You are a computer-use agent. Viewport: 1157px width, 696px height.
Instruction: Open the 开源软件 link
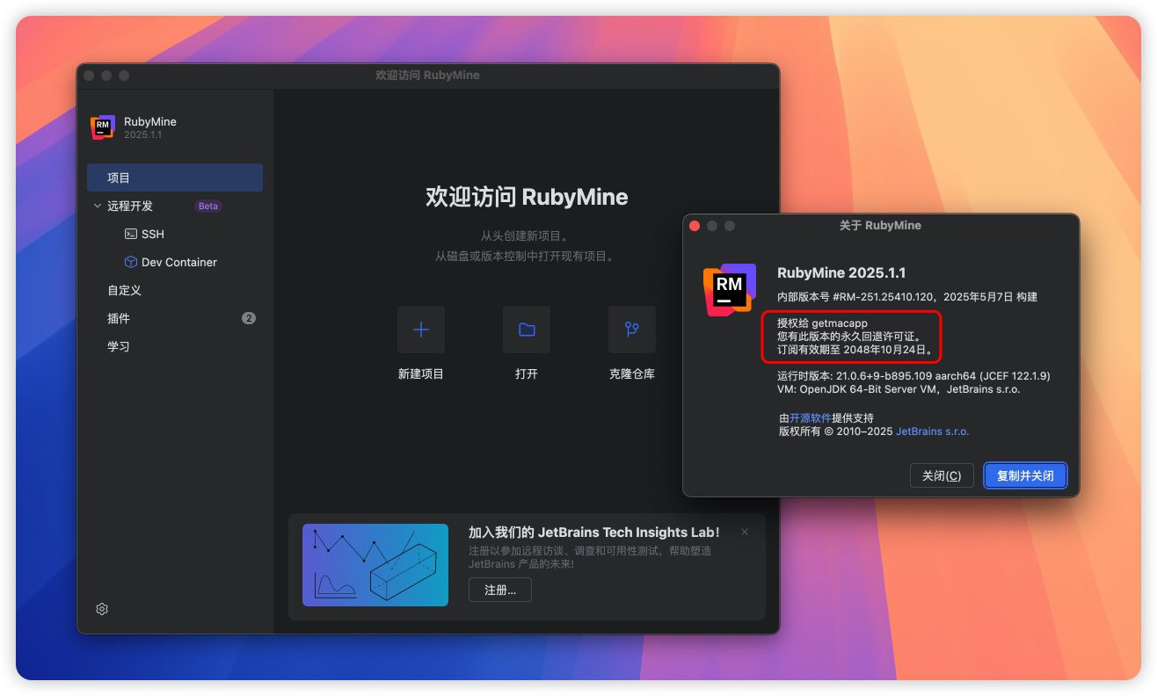coord(811,417)
